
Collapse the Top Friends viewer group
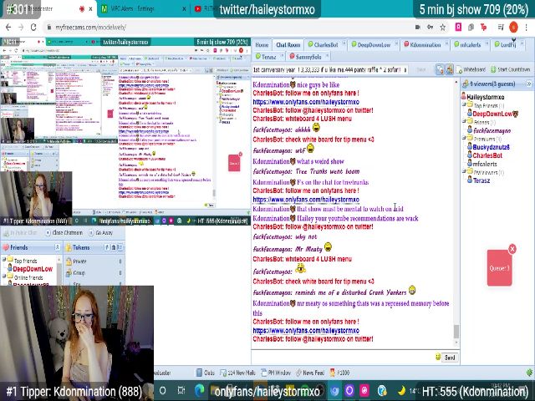(464, 104)
